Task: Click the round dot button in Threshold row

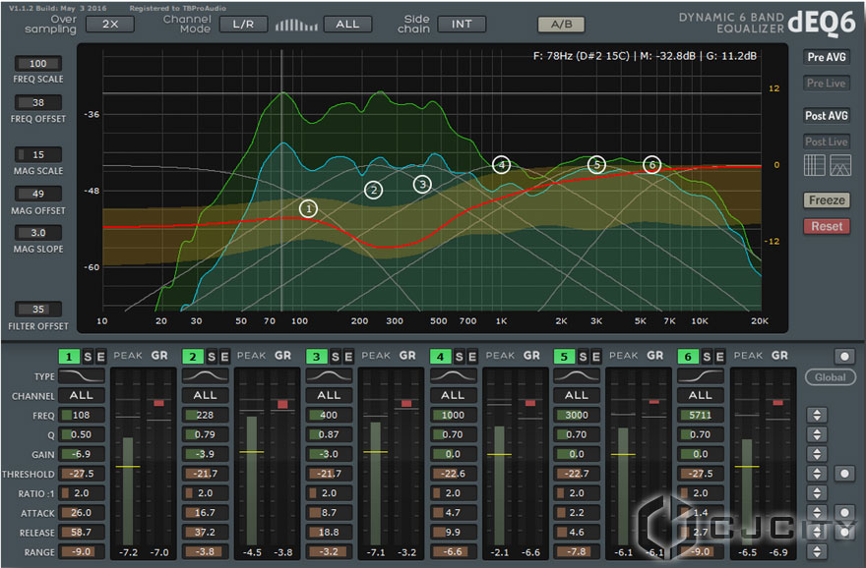Action: 844,474
